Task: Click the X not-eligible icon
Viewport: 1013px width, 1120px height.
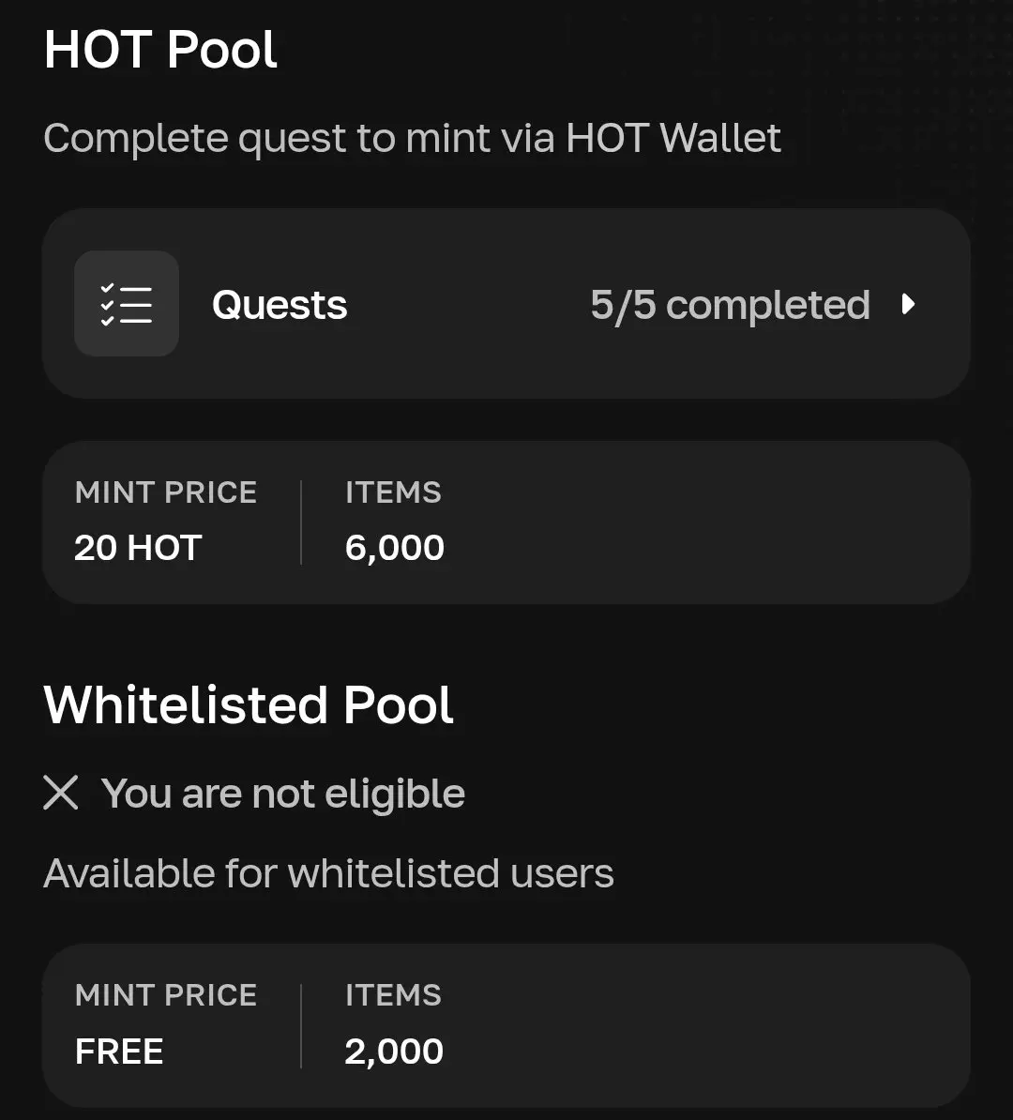Action: [61, 793]
